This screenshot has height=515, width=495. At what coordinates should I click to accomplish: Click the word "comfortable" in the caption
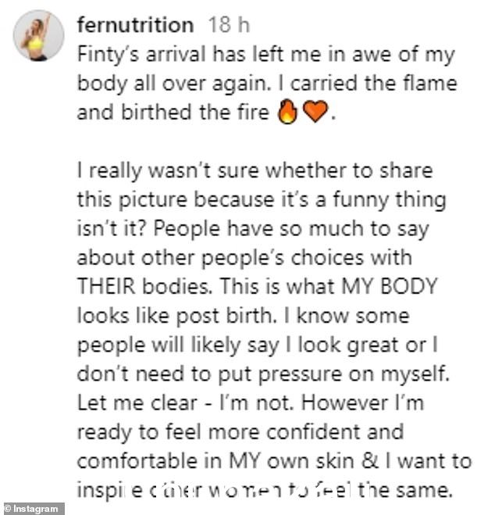tap(137, 461)
